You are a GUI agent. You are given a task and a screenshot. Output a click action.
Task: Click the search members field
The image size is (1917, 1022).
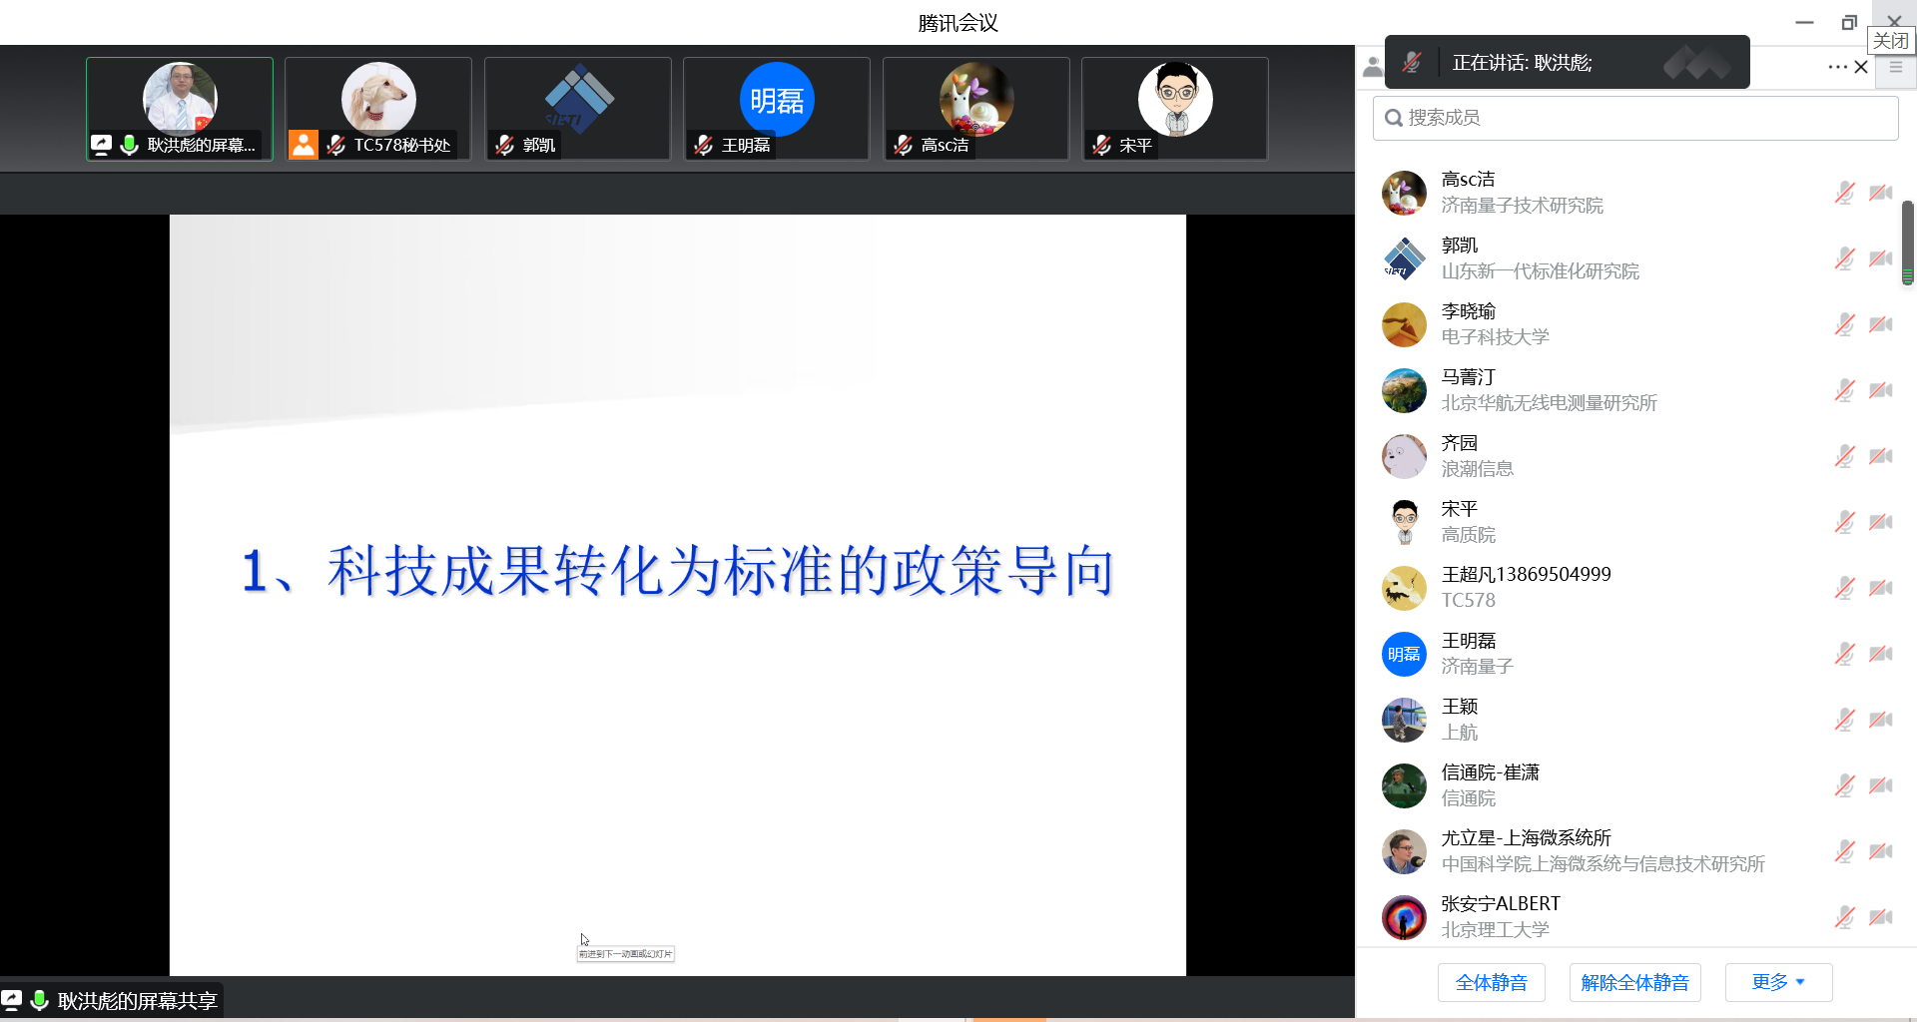pyautogui.click(x=1635, y=118)
